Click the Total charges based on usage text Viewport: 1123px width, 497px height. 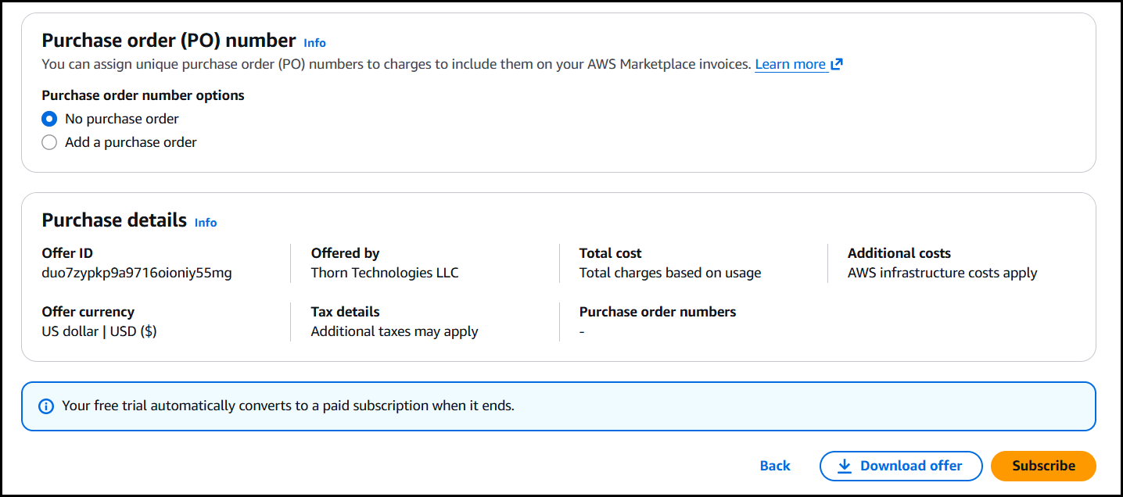tap(669, 273)
